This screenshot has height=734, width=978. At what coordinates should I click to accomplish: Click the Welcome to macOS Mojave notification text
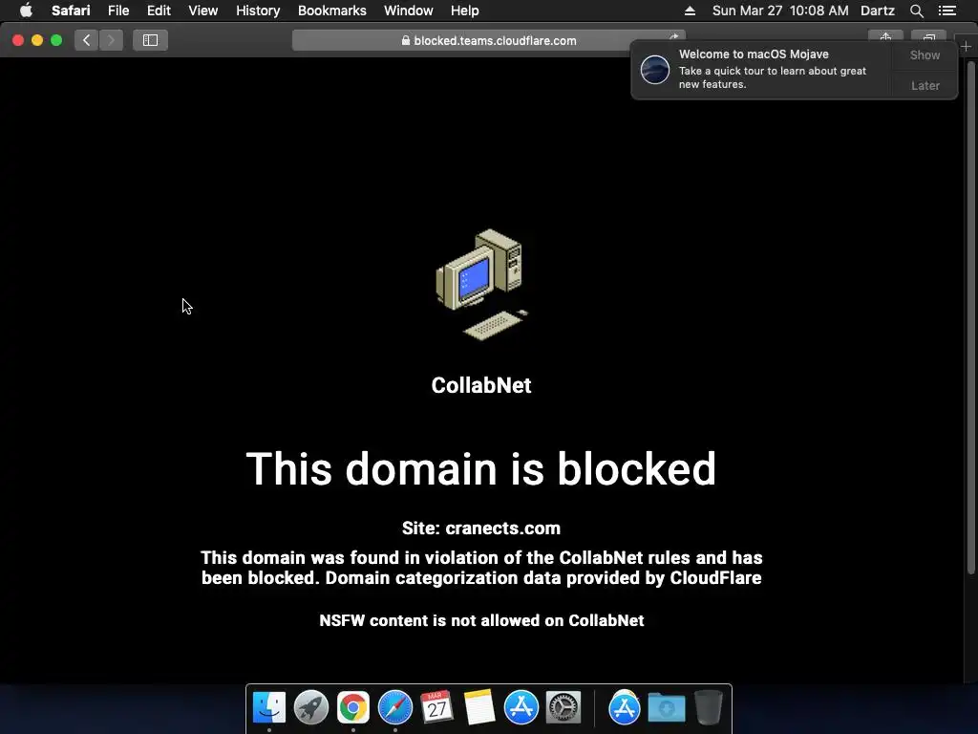(754, 54)
